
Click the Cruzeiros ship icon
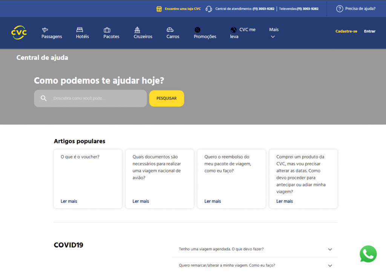(137, 30)
